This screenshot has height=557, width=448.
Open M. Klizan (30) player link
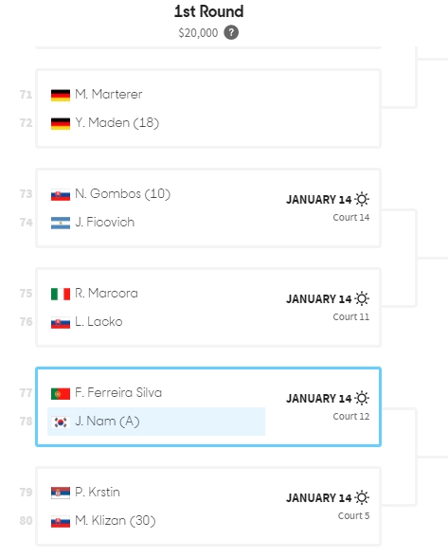pyautogui.click(x=116, y=520)
